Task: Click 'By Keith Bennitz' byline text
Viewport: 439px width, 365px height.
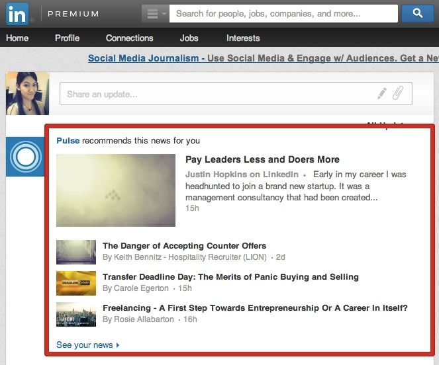Action: click(185, 257)
